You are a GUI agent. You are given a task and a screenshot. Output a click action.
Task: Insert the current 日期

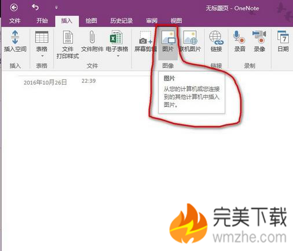[283, 41]
